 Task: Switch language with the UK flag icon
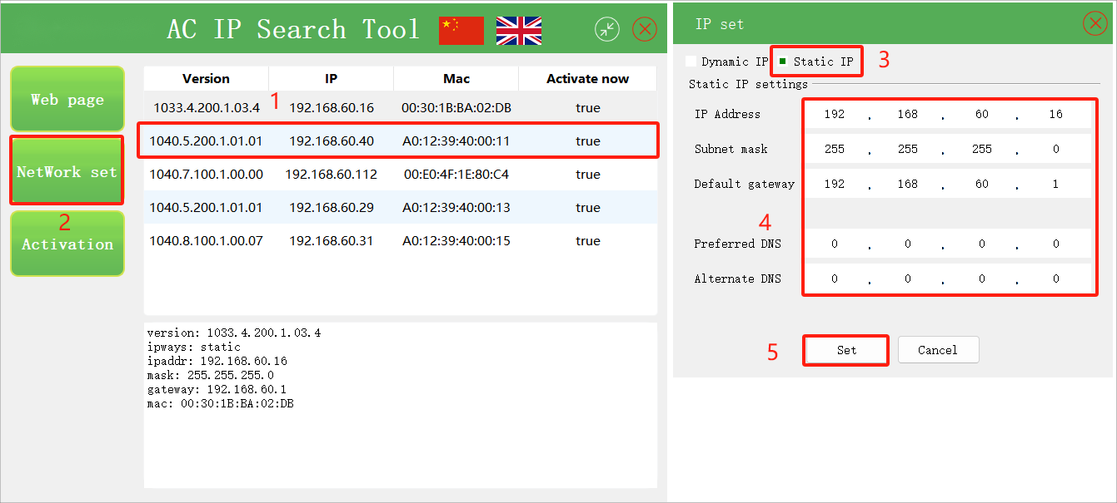(x=518, y=30)
